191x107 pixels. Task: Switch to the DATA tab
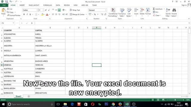pyautogui.click(x=58, y=5)
